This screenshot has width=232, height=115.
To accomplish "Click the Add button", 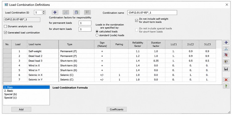I will (x=21, y=109).
